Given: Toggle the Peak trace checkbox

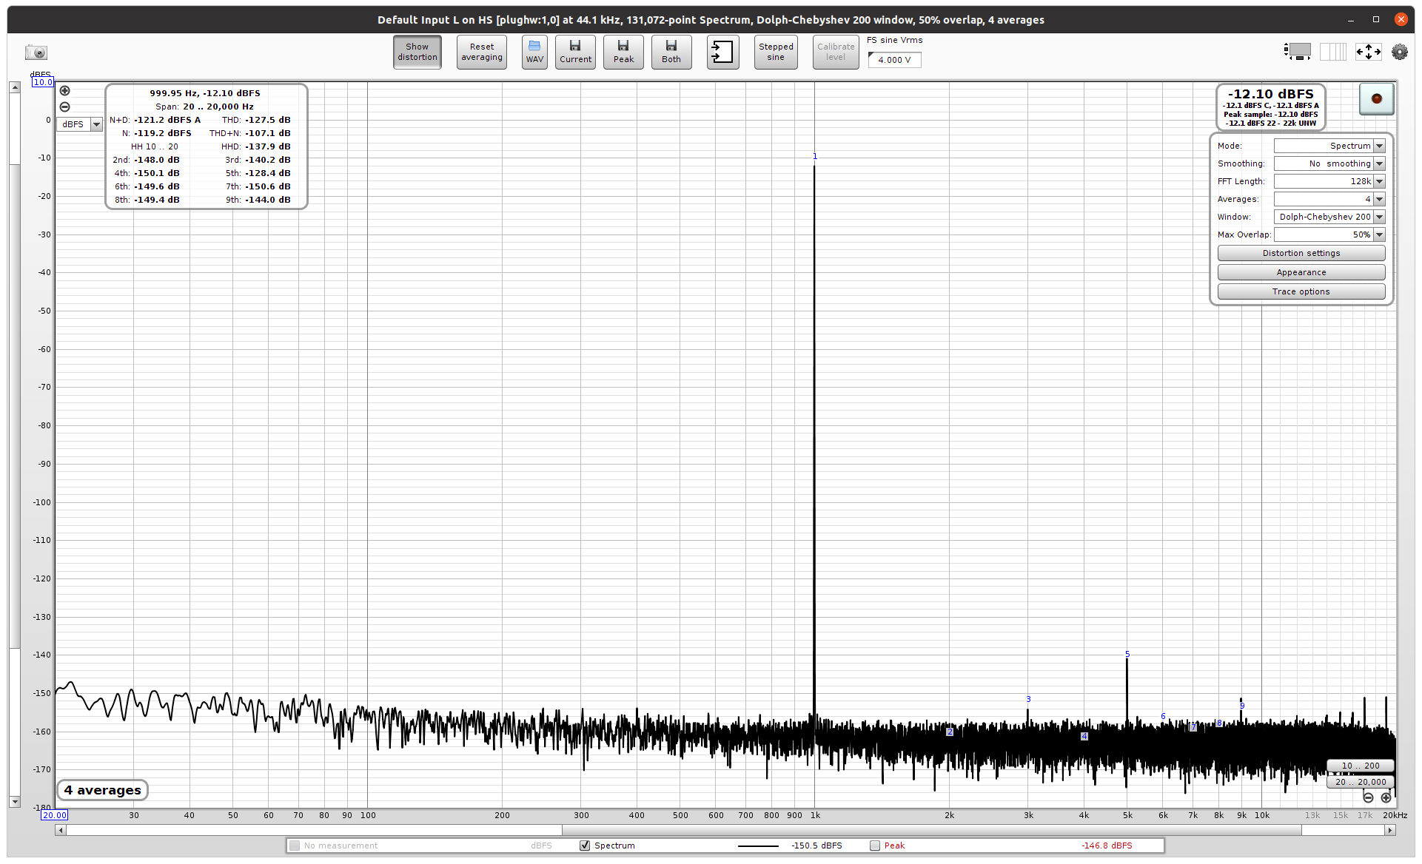Looking at the screenshot, I should (875, 846).
